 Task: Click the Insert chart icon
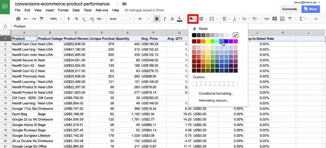click(x=282, y=19)
